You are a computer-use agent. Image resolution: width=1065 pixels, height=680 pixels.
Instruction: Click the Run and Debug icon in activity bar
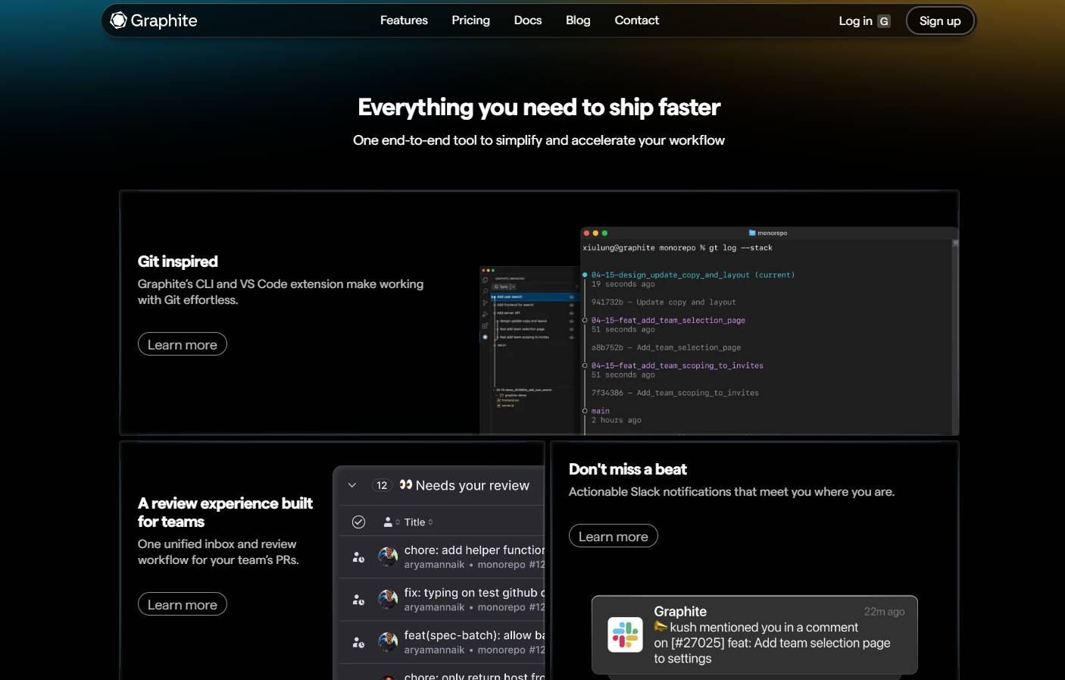tap(485, 313)
